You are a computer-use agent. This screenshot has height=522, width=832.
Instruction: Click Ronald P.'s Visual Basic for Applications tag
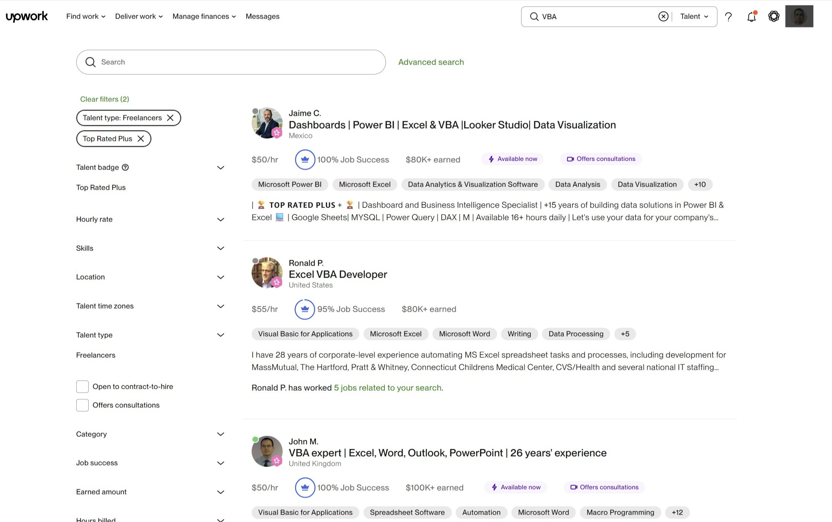click(305, 334)
